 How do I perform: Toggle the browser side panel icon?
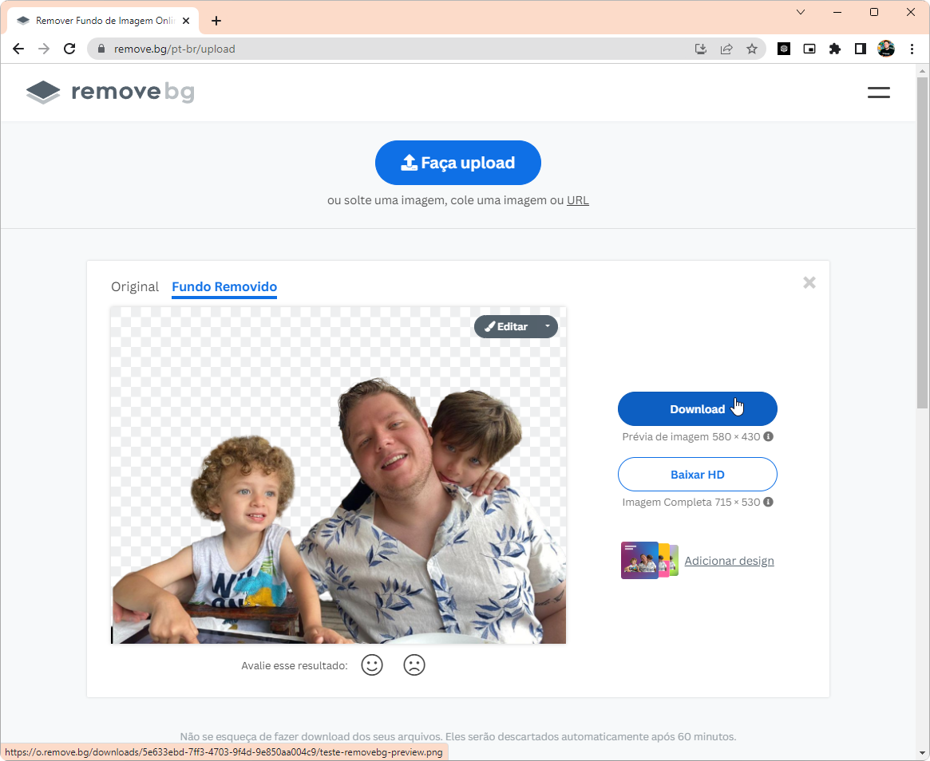pyautogui.click(x=860, y=49)
